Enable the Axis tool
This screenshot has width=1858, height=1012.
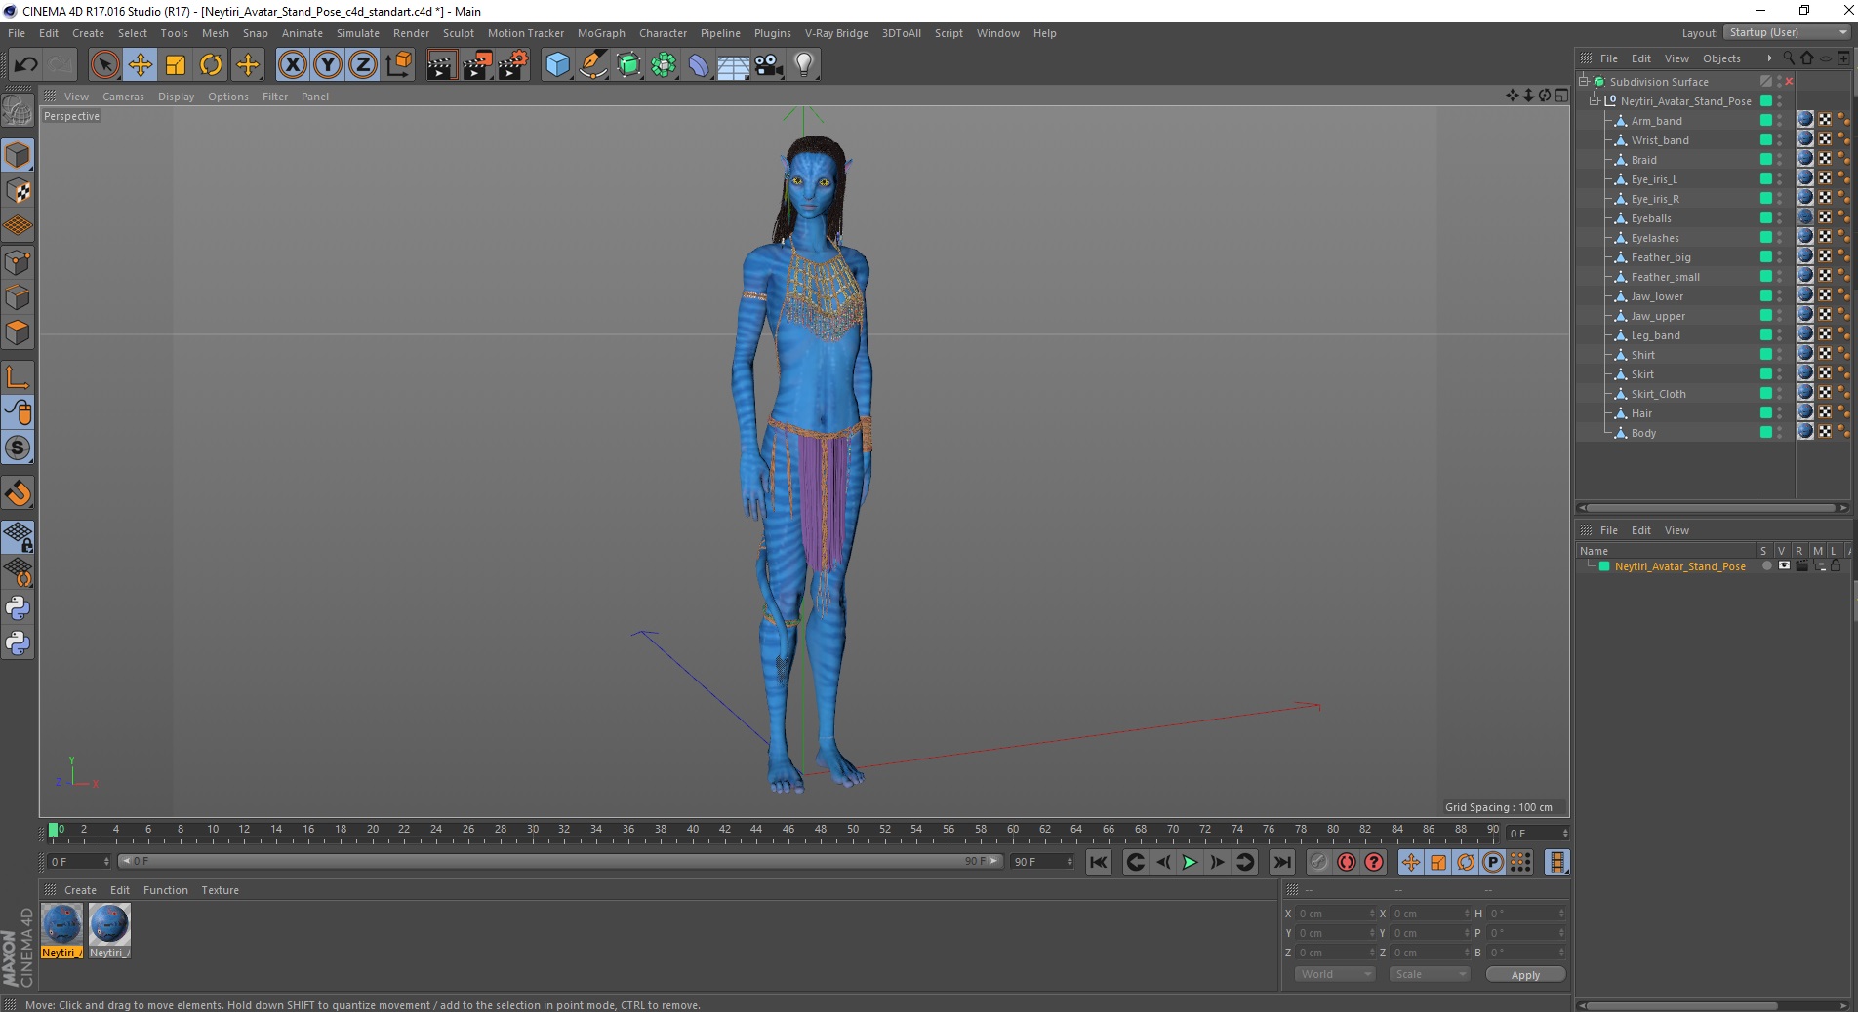18,376
